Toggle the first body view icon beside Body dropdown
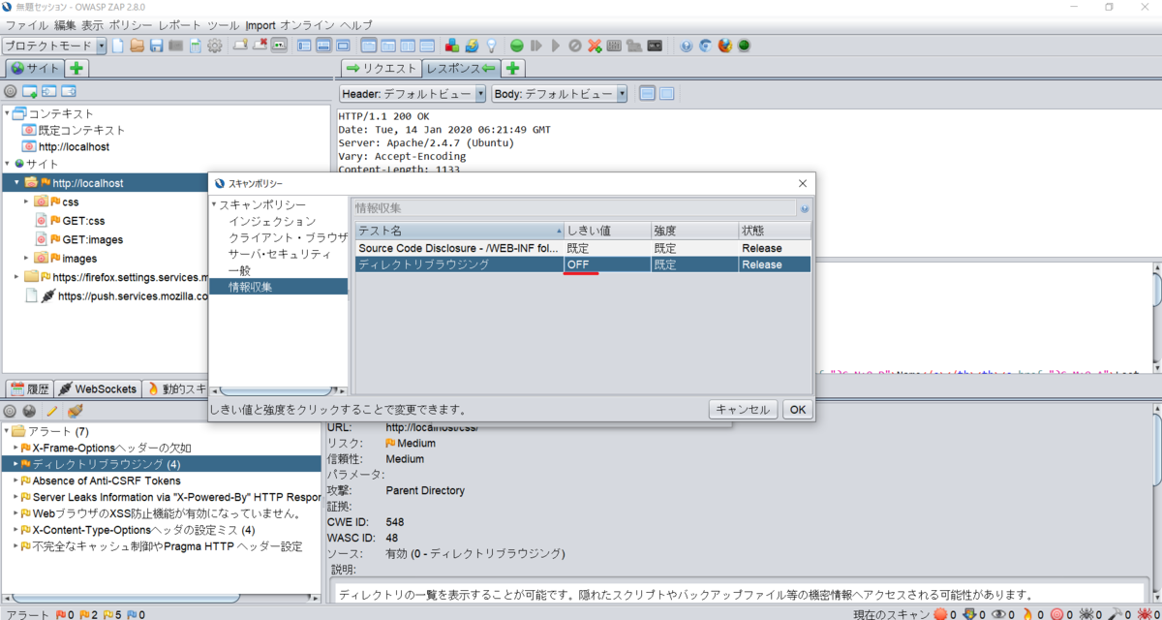The height and width of the screenshot is (620, 1162). click(647, 94)
